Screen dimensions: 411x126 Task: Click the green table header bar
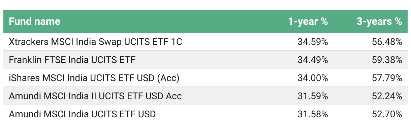click(x=205, y=21)
